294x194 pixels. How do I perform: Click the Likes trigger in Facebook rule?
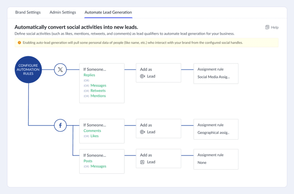click(x=95, y=136)
